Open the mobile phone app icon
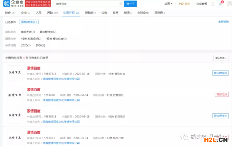232x147 pixels. [213, 4]
